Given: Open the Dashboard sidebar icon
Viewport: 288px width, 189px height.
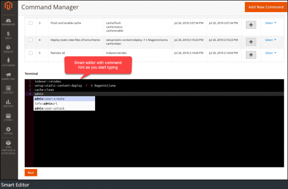Looking at the screenshot, I should [x=8, y=22].
